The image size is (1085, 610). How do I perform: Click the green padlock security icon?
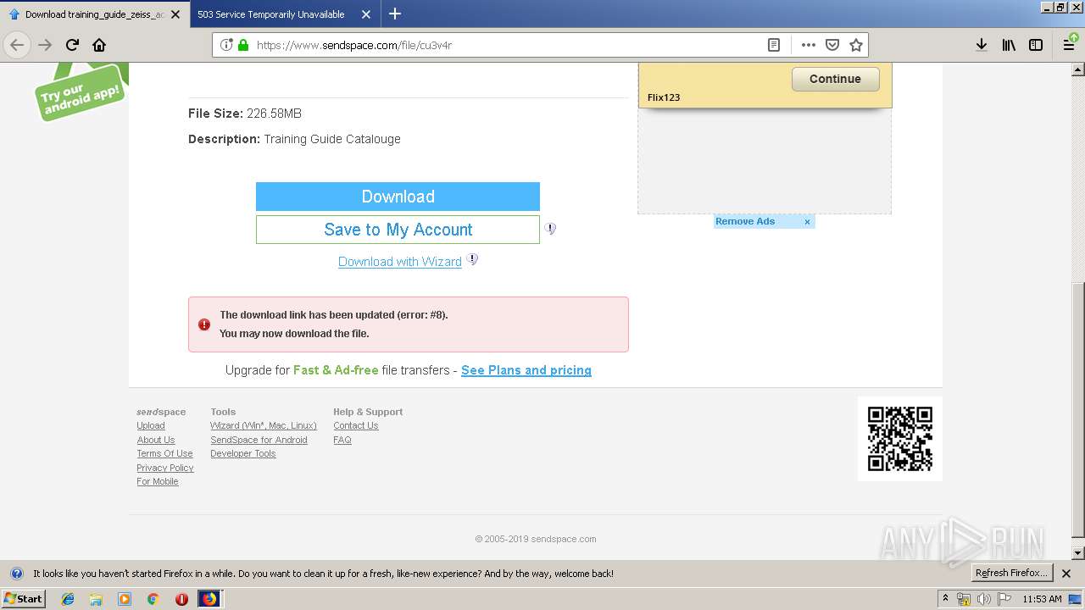243,45
